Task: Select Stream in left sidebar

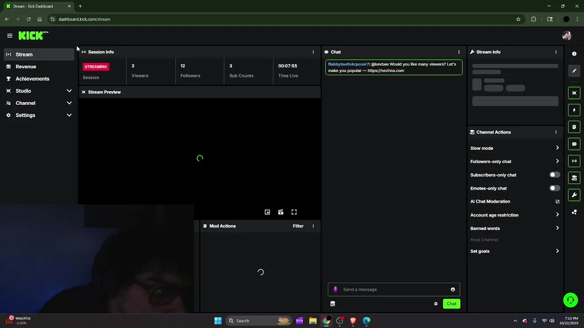Action: tap(39, 55)
